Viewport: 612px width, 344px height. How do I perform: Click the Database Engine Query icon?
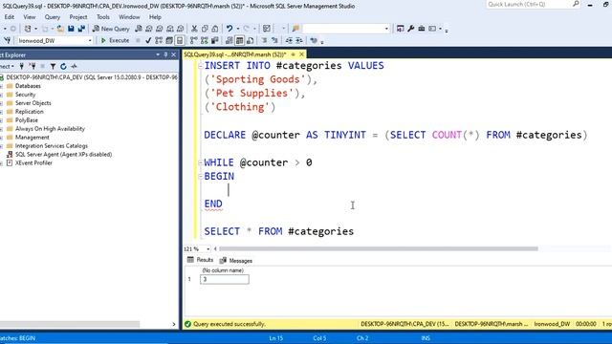[x=139, y=29]
